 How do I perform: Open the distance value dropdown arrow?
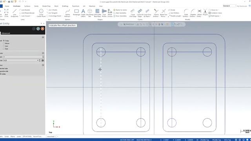(x=38, y=60)
